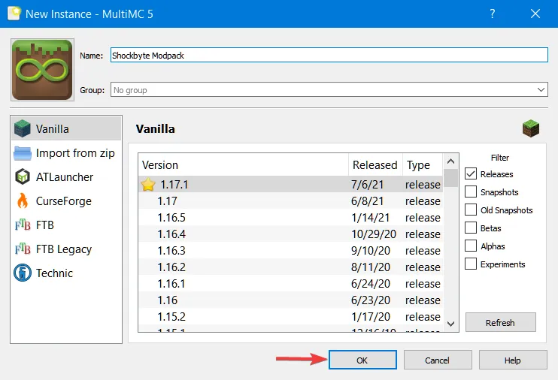The image size is (558, 380).
Task: Select version 1.17 row
Action: coord(290,201)
